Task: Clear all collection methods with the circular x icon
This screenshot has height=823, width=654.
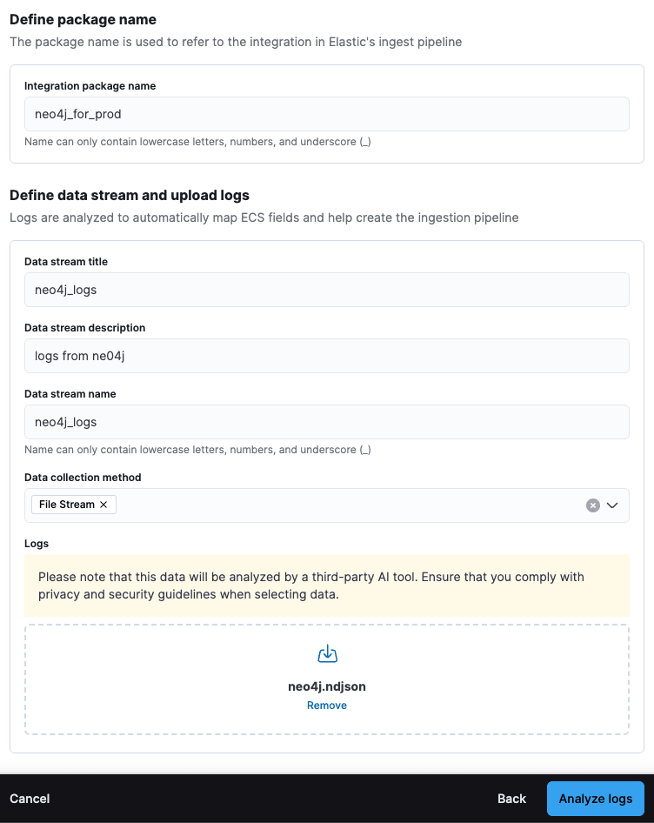Action: coord(592,505)
